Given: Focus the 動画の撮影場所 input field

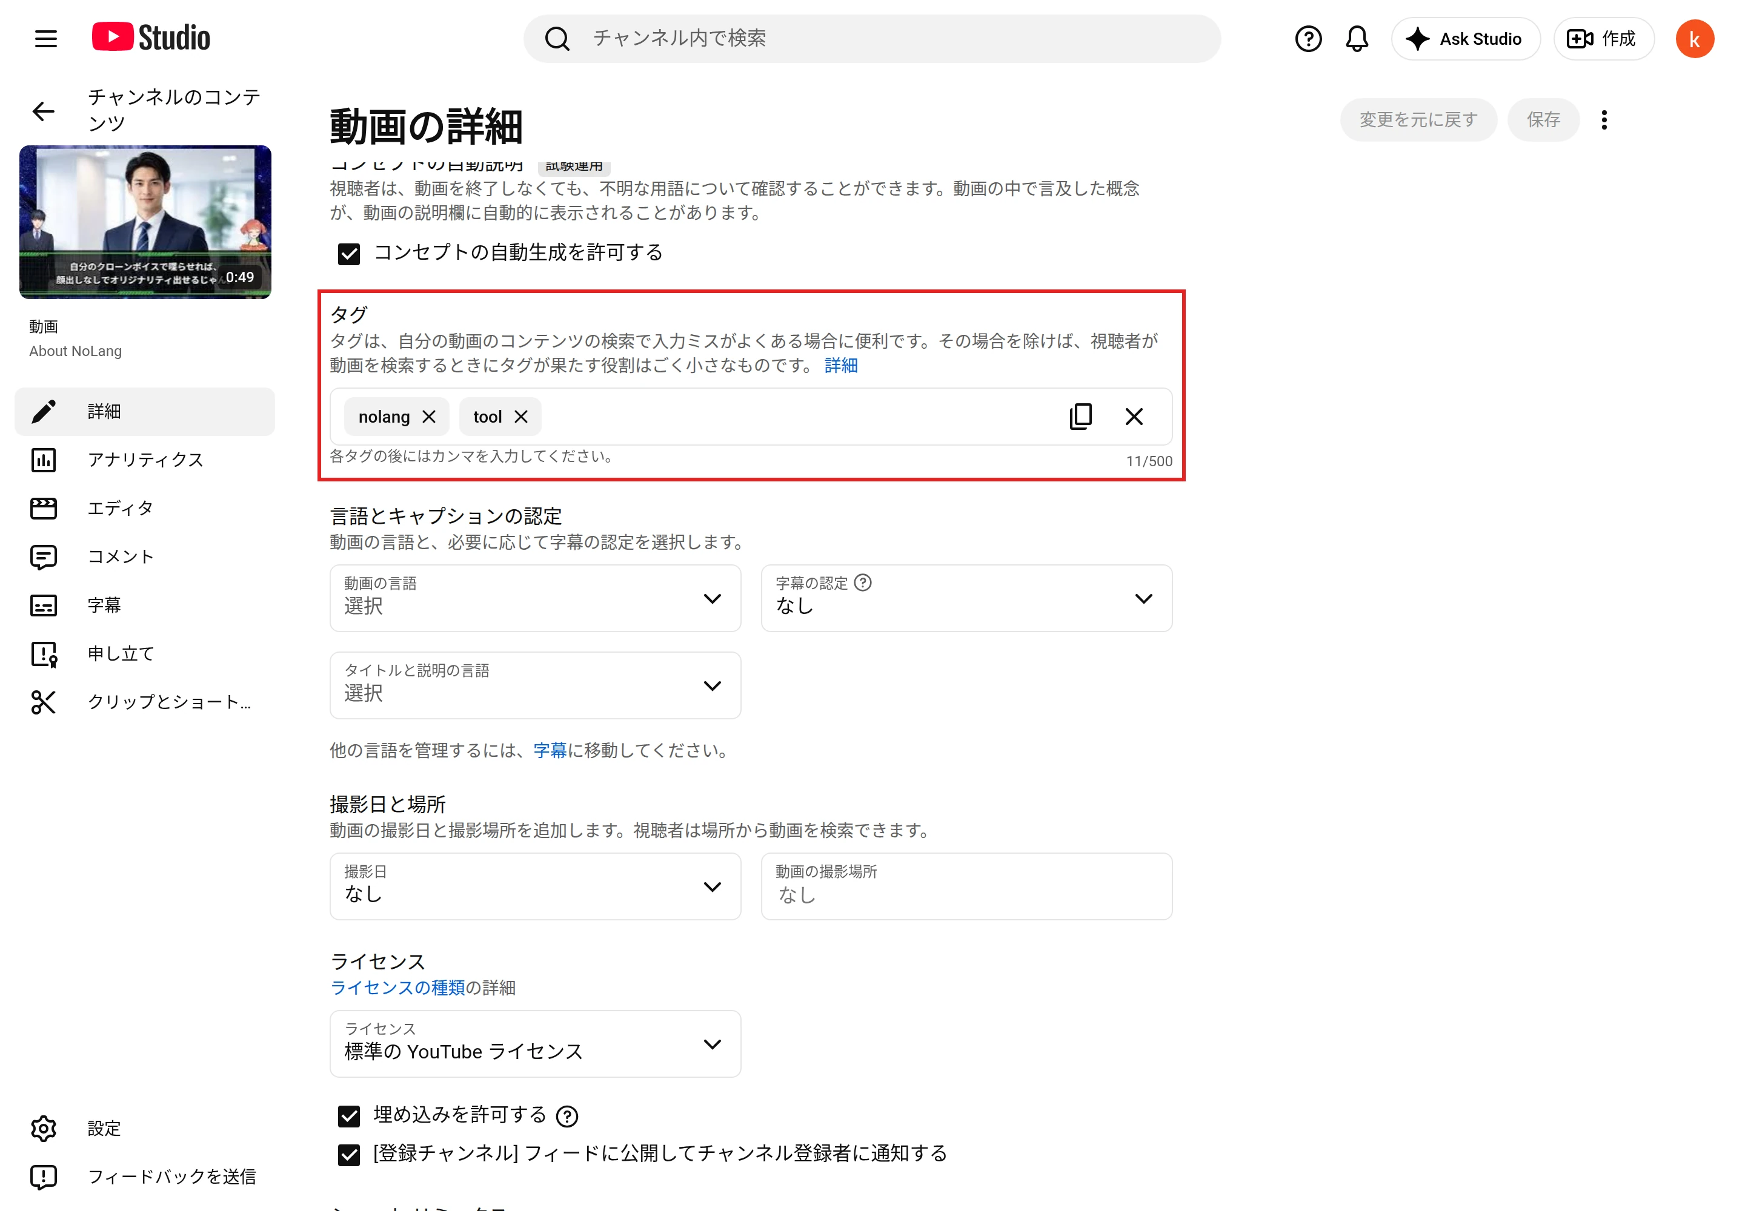Looking at the screenshot, I should coord(966,886).
